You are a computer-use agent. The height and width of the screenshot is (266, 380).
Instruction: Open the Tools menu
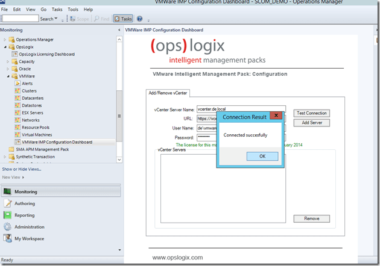[73, 10]
